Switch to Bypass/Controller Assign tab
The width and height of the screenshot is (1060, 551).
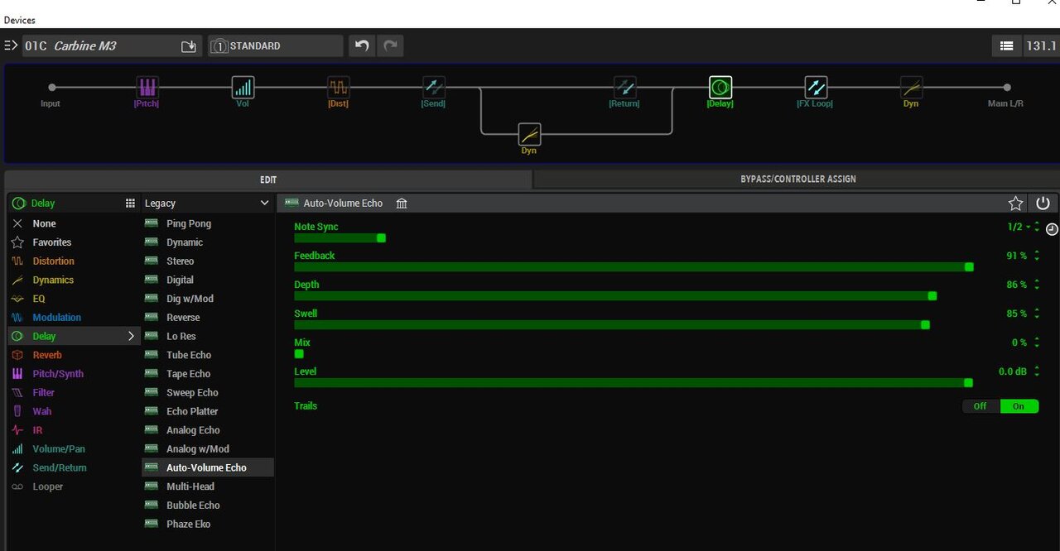(x=797, y=180)
